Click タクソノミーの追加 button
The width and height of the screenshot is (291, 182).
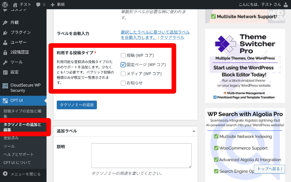pyautogui.click(x=77, y=105)
